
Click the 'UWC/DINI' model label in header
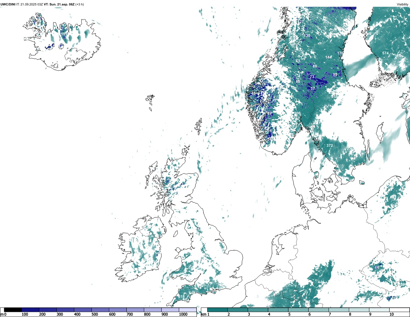point(8,4)
